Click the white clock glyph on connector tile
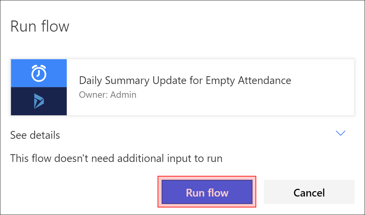 [39, 73]
